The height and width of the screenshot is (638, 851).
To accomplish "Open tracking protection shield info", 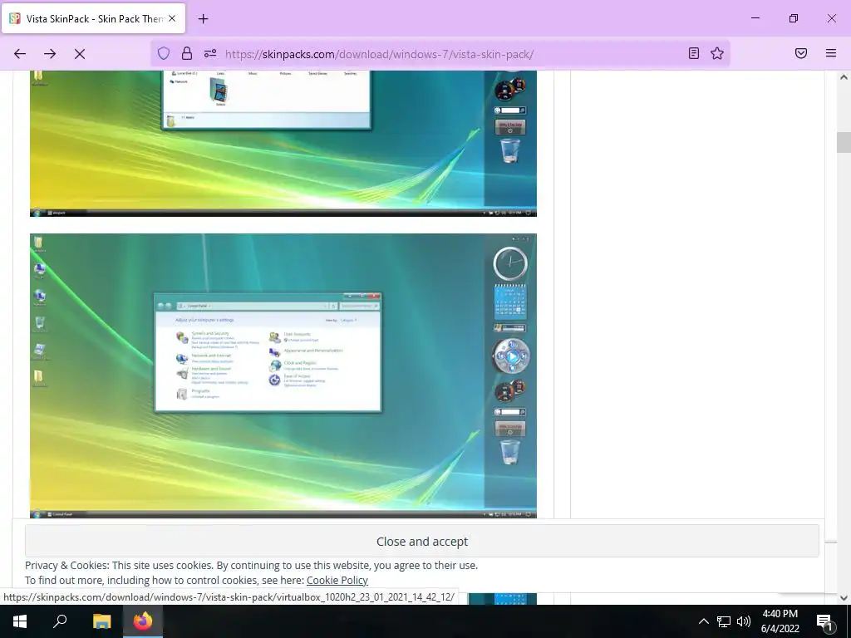I will 164,53.
